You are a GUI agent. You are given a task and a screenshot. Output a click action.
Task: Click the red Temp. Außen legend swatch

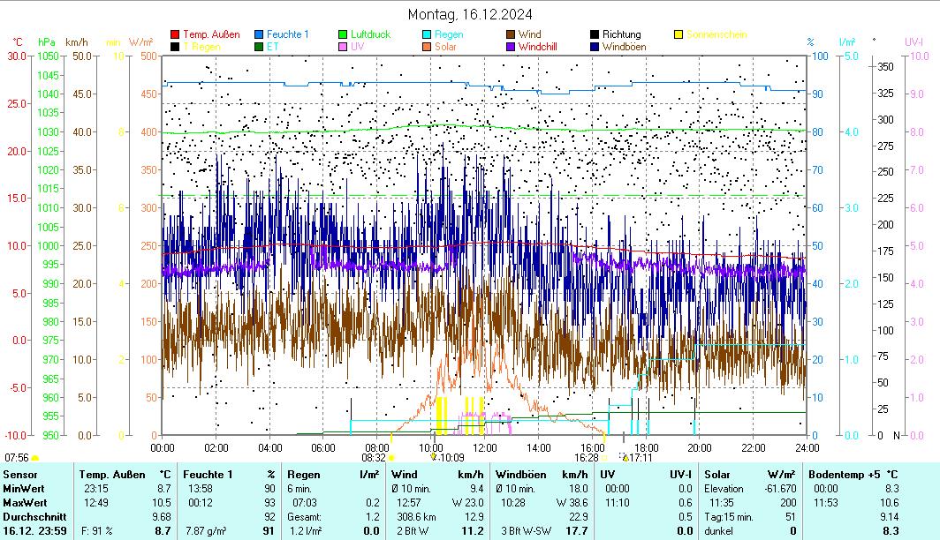[x=175, y=34]
